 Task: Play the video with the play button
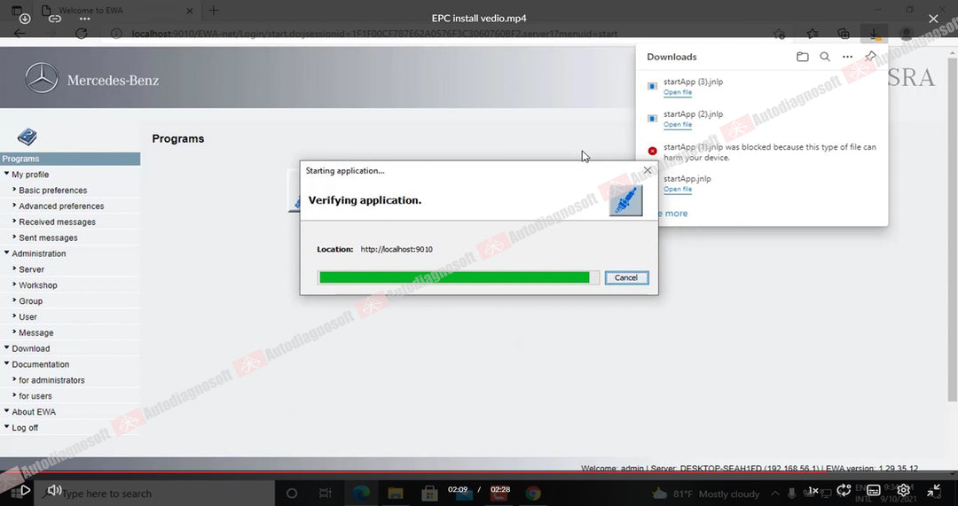(x=25, y=489)
